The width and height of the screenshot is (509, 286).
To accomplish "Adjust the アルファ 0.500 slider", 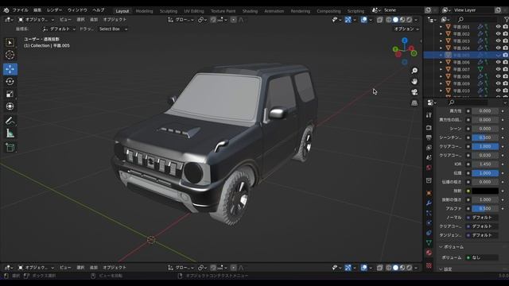I will coord(485,208).
